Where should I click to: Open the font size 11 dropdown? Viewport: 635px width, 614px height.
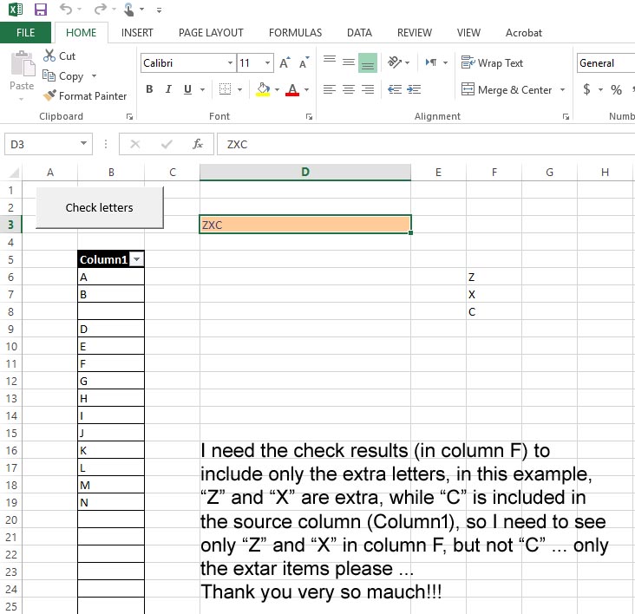267,62
